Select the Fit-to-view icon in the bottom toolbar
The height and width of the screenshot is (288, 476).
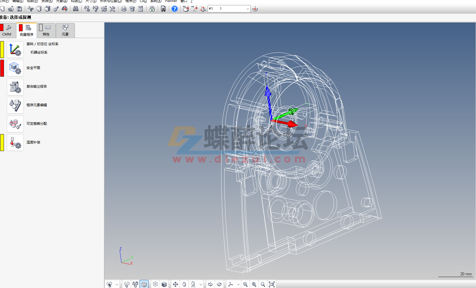272,284
